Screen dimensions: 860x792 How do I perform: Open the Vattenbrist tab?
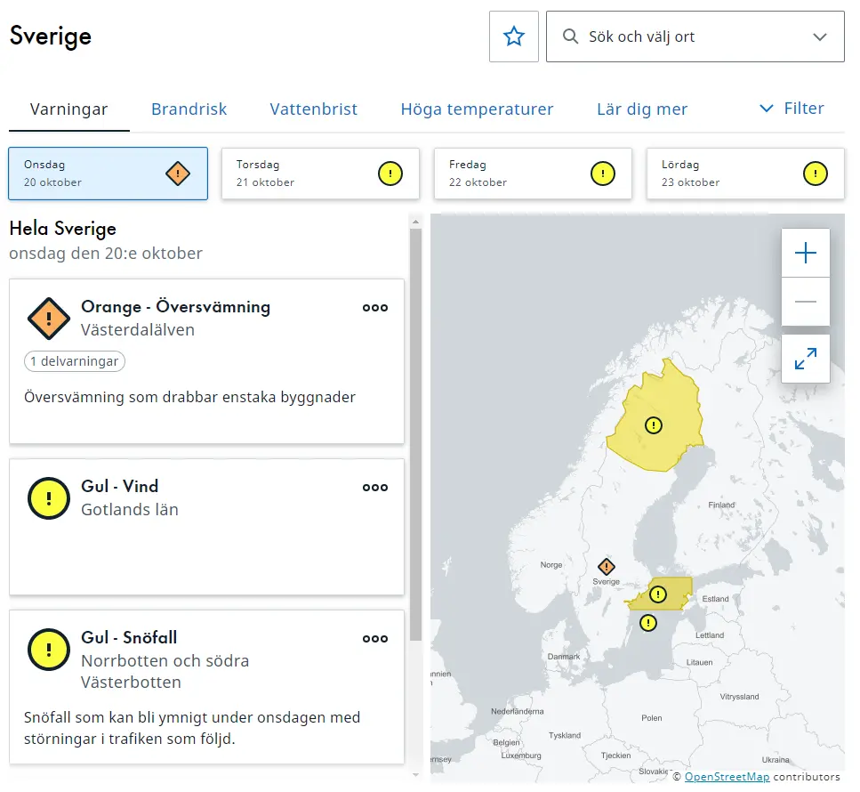(x=313, y=109)
